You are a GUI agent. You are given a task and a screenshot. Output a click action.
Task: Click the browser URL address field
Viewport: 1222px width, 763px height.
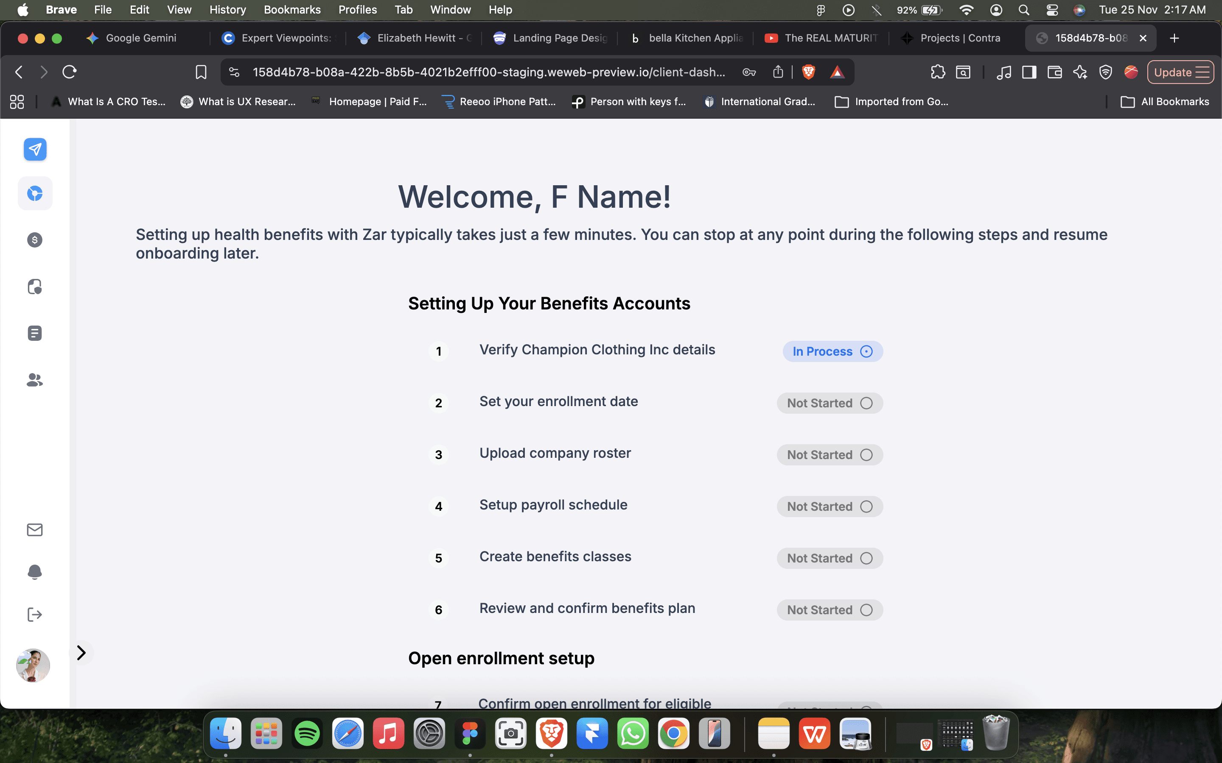pos(488,72)
